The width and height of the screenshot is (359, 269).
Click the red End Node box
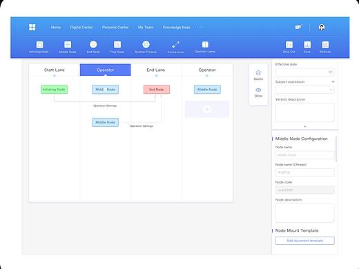pyautogui.click(x=157, y=90)
